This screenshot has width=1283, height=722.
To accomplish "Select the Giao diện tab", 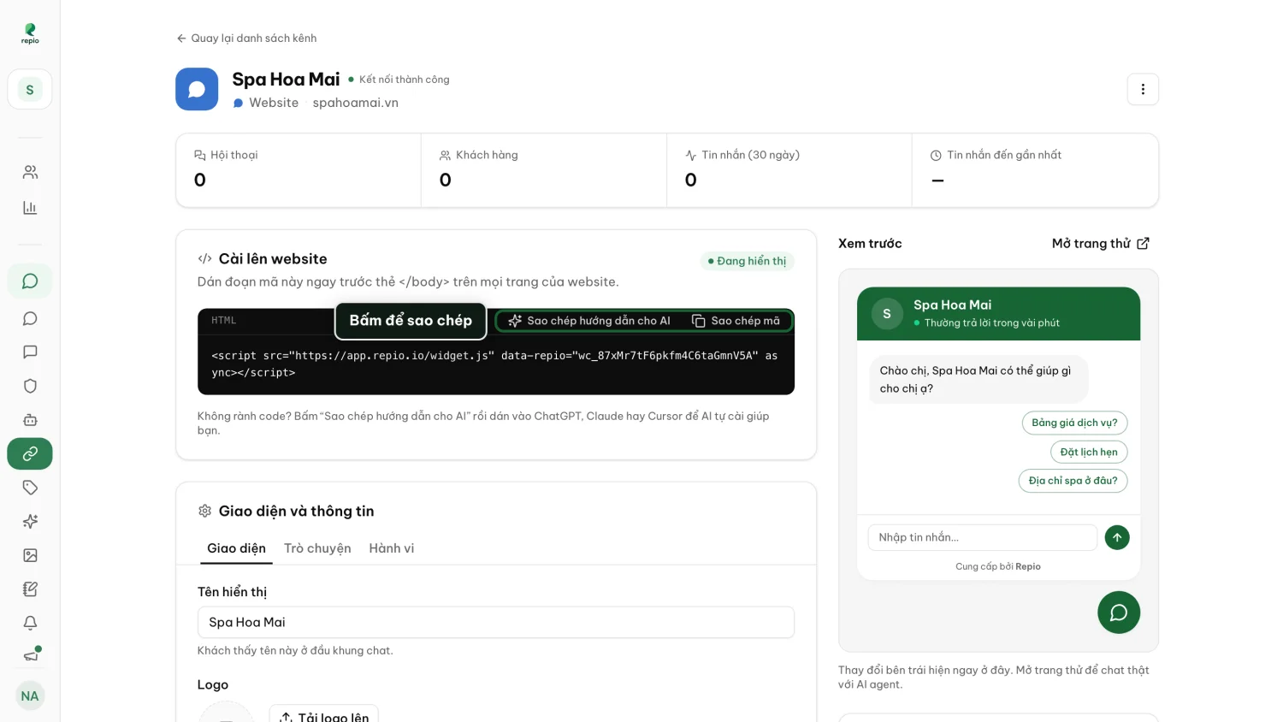I will [236, 548].
